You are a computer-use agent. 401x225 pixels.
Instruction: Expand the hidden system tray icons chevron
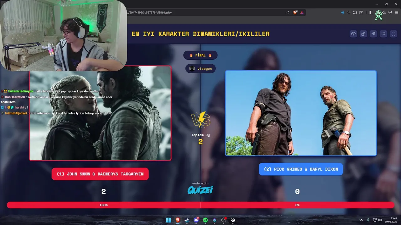(x=361, y=220)
